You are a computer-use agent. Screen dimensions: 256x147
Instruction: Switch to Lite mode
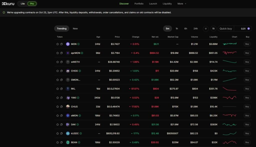pyautogui.click(x=23, y=4)
